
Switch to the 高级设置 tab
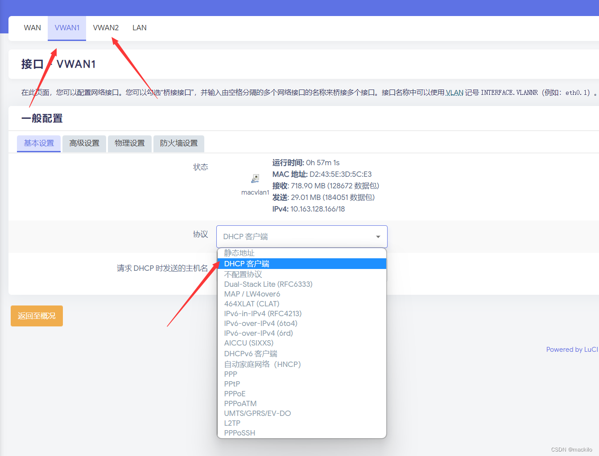coord(84,143)
